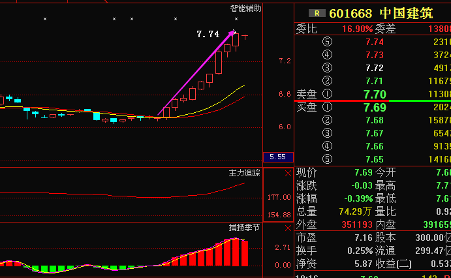This screenshot has height=278, width=451.
Task: Click circled 5 icon beside sell price 7.74
Action: click(x=327, y=42)
